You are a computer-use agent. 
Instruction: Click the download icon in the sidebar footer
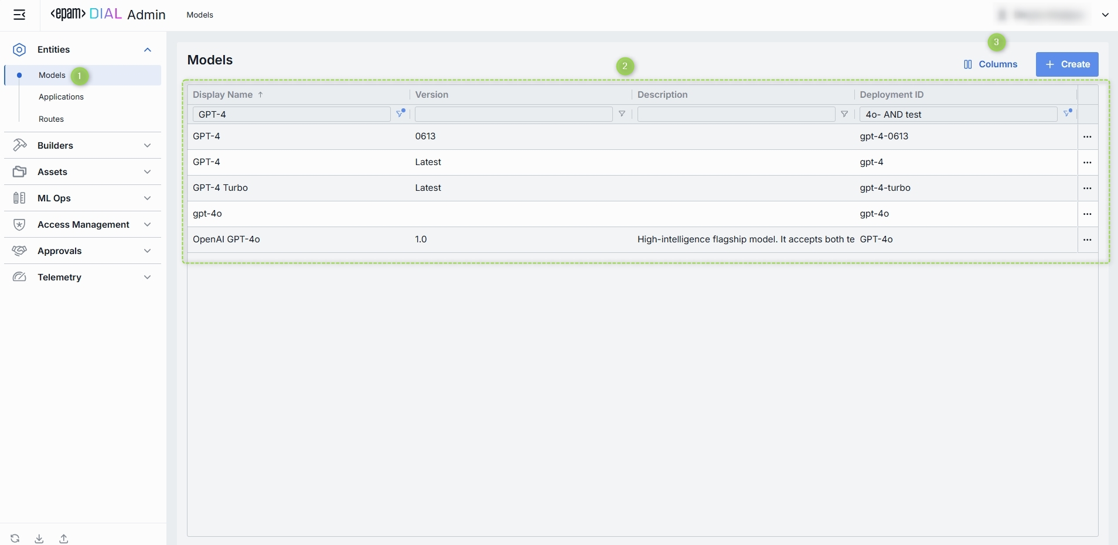[x=39, y=539]
